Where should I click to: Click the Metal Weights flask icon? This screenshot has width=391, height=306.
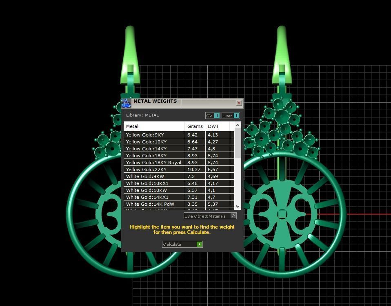pyautogui.click(x=126, y=103)
